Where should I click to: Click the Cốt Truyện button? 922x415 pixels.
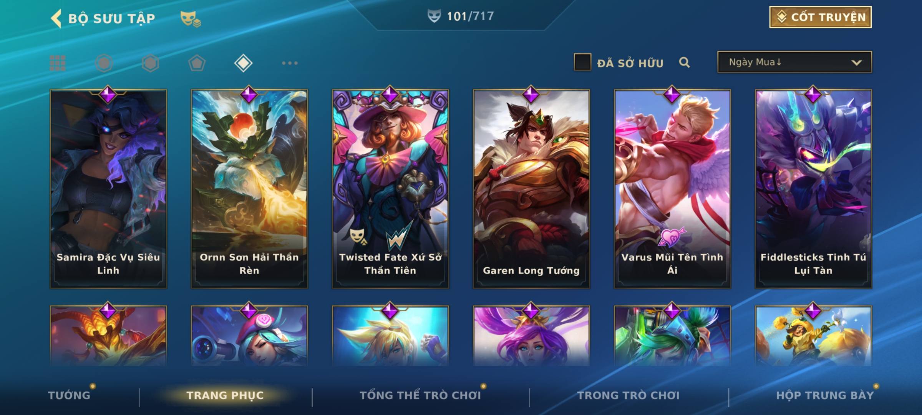[820, 17]
